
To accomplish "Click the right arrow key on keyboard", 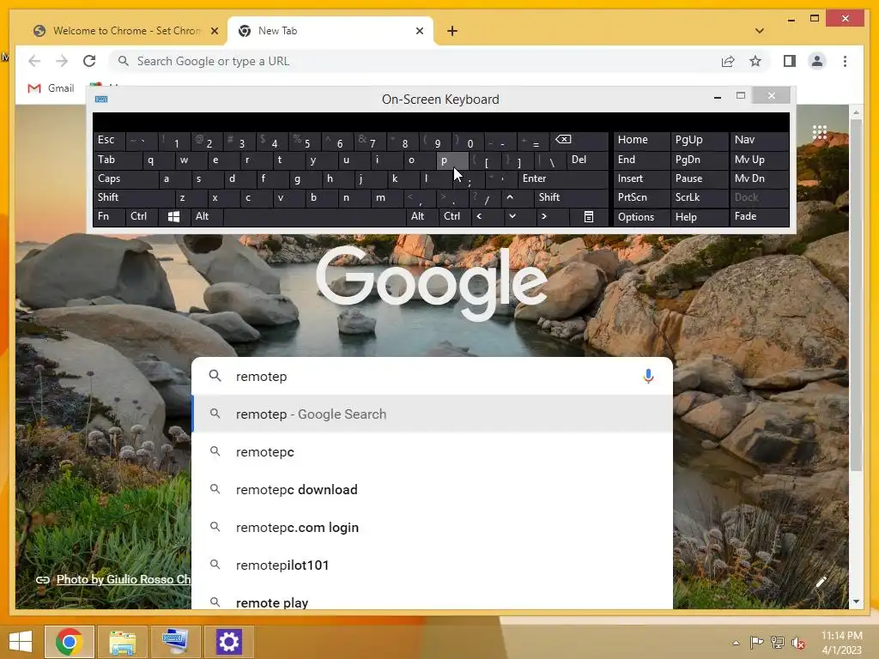I will 552,217.
